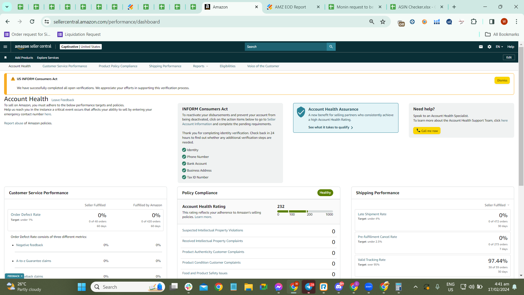This screenshot has width=524, height=295.
Task: Open Product Authenticity Customer Complaints link
Action: (x=213, y=252)
